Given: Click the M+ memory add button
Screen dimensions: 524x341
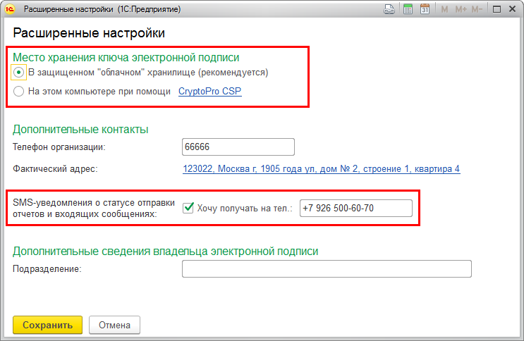Looking at the screenshot, I should click(x=461, y=9).
